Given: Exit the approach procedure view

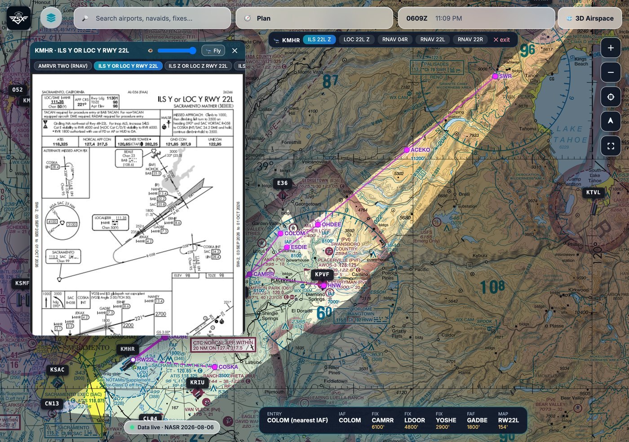Looking at the screenshot, I should click(x=502, y=40).
